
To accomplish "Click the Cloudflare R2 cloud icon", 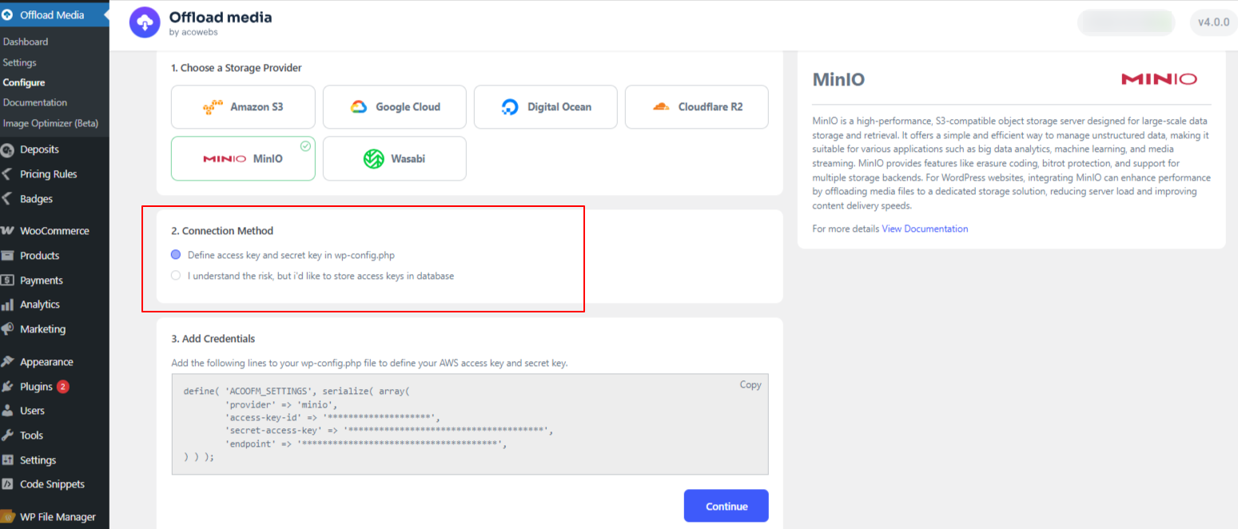I will point(661,107).
